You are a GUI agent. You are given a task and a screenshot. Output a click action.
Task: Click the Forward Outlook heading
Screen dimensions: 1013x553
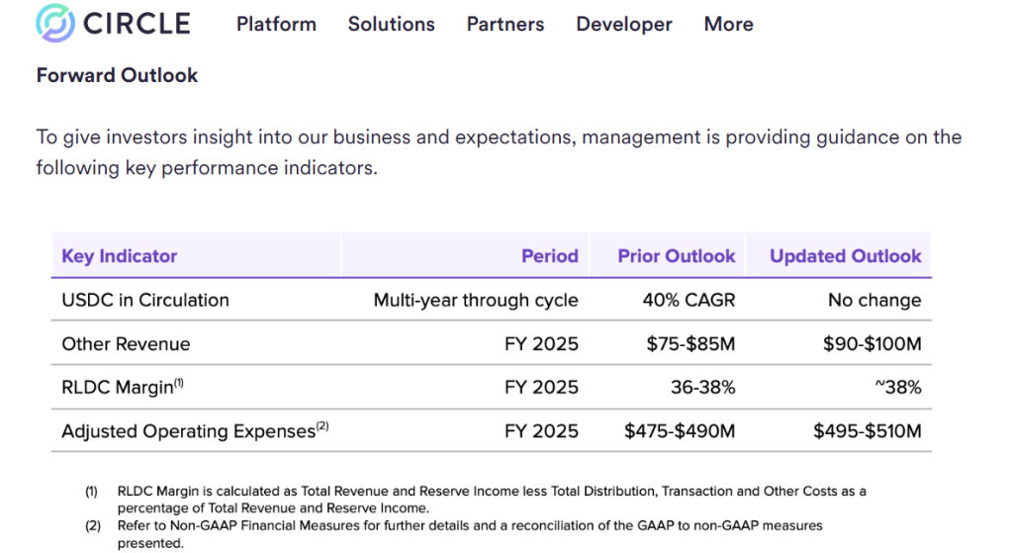pyautogui.click(x=117, y=75)
